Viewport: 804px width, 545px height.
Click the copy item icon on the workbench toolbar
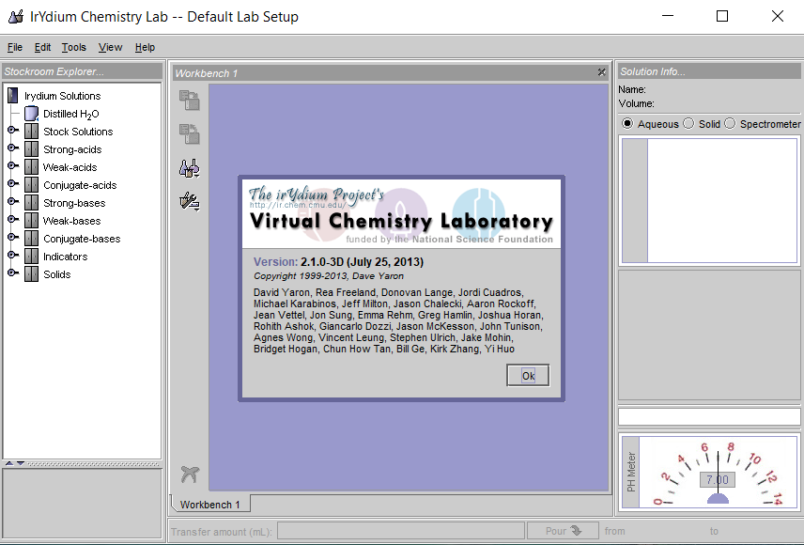click(x=189, y=100)
